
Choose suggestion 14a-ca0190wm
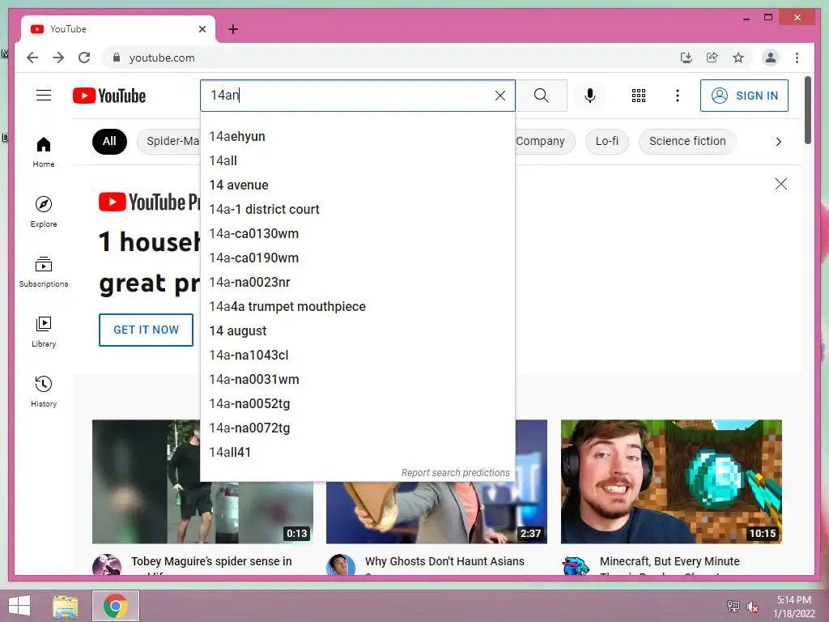click(357, 258)
